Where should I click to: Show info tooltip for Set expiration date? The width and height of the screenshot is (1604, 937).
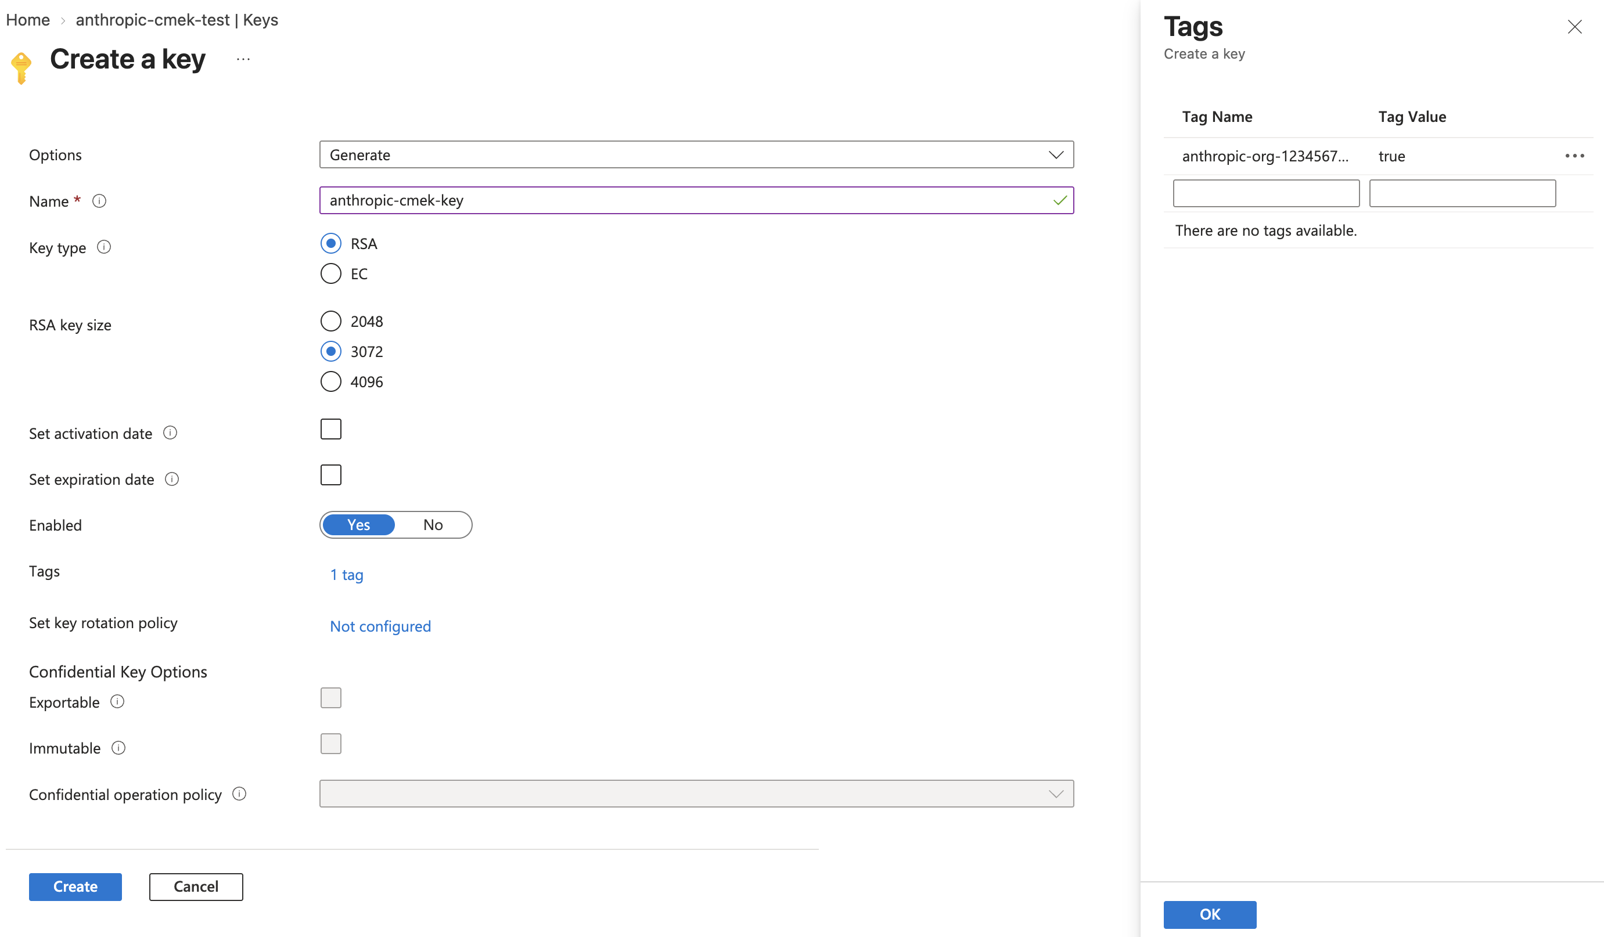(172, 478)
